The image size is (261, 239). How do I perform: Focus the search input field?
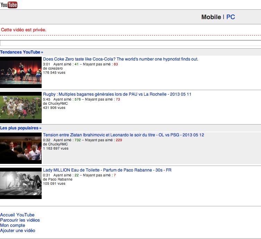click(130, 43)
